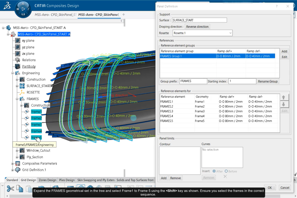297x198 pixels.
Task: Click the PartBody gear icon
Action: pos(18,66)
